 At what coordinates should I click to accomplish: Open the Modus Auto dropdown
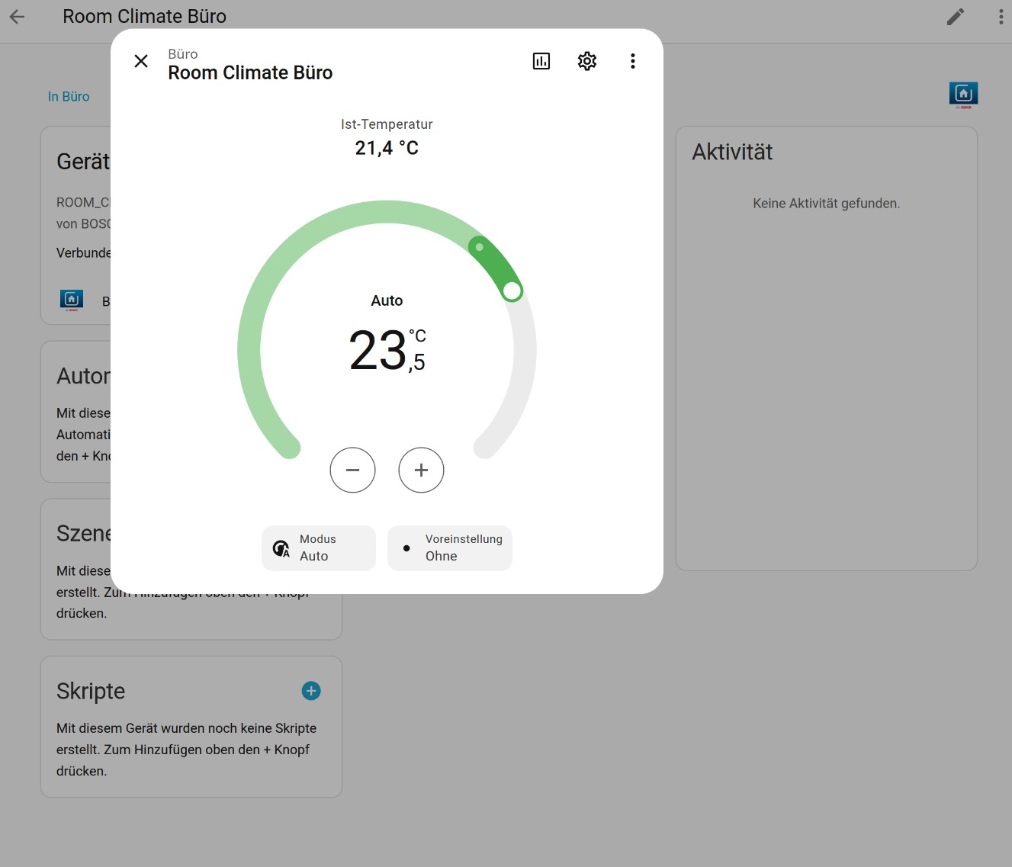tap(319, 548)
